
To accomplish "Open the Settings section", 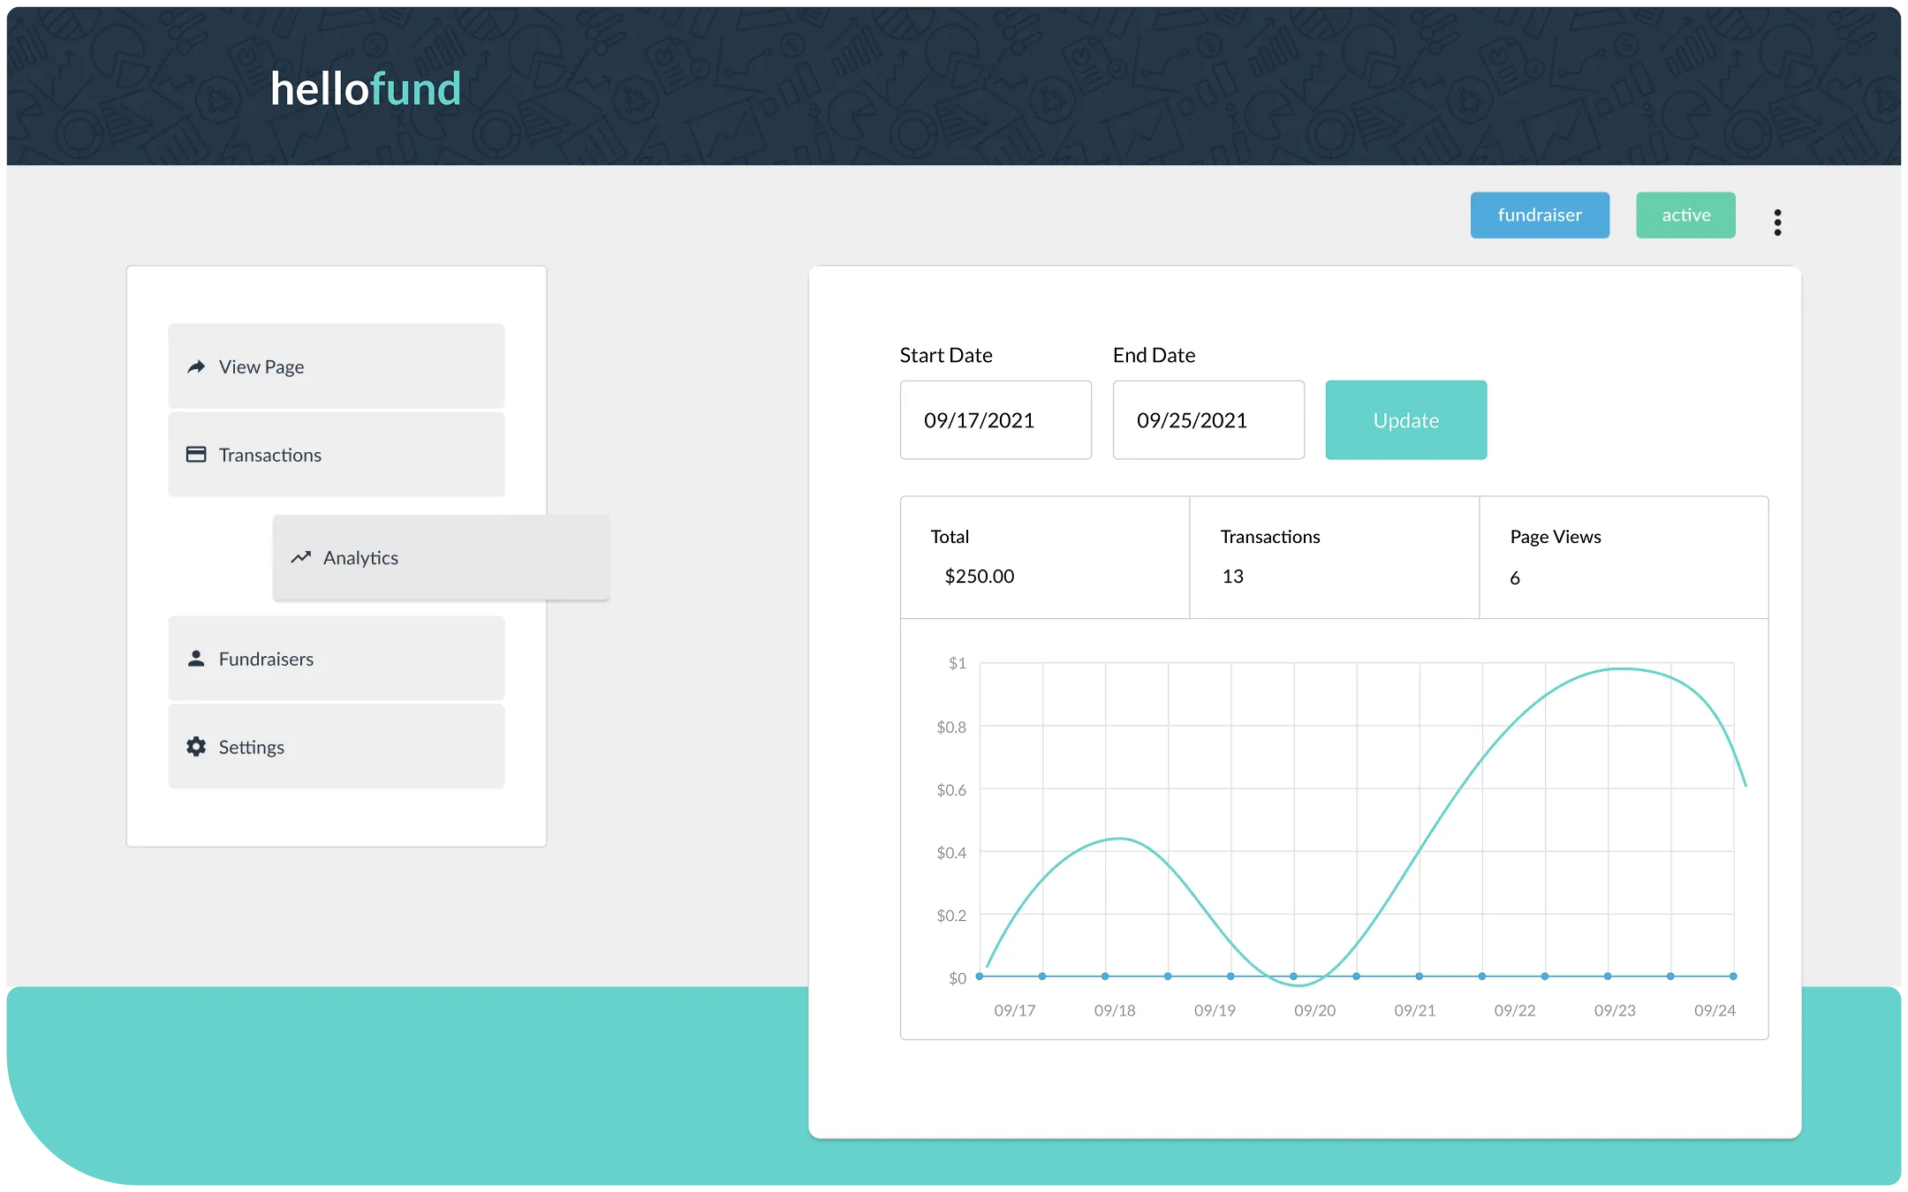I will 337,747.
